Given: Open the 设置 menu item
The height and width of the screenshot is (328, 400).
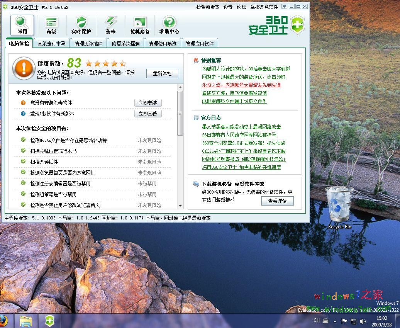Looking at the screenshot, I should (x=227, y=7).
